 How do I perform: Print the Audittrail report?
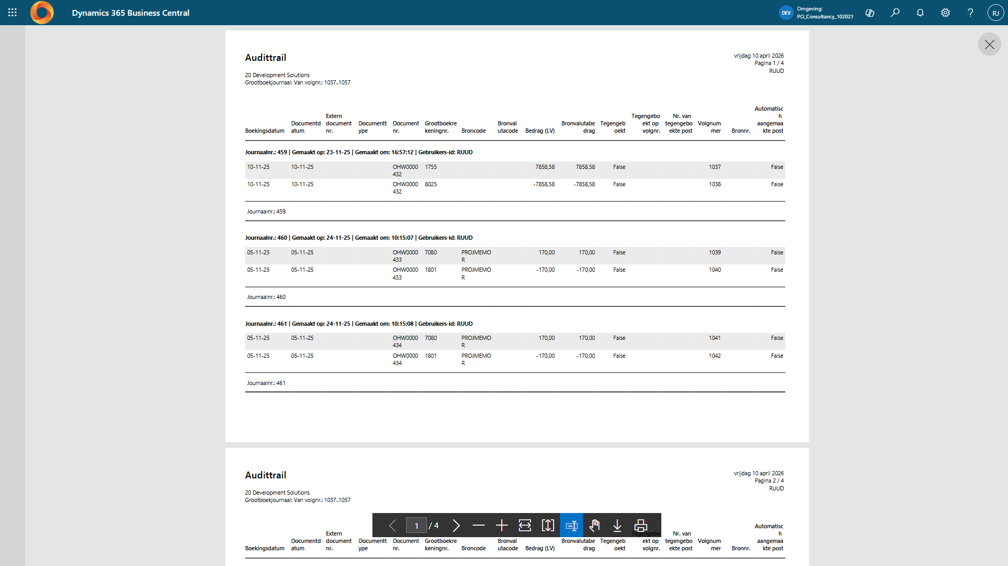[x=640, y=526]
